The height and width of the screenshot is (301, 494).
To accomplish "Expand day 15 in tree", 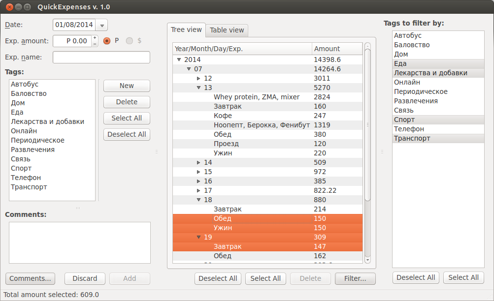I will (198, 172).
